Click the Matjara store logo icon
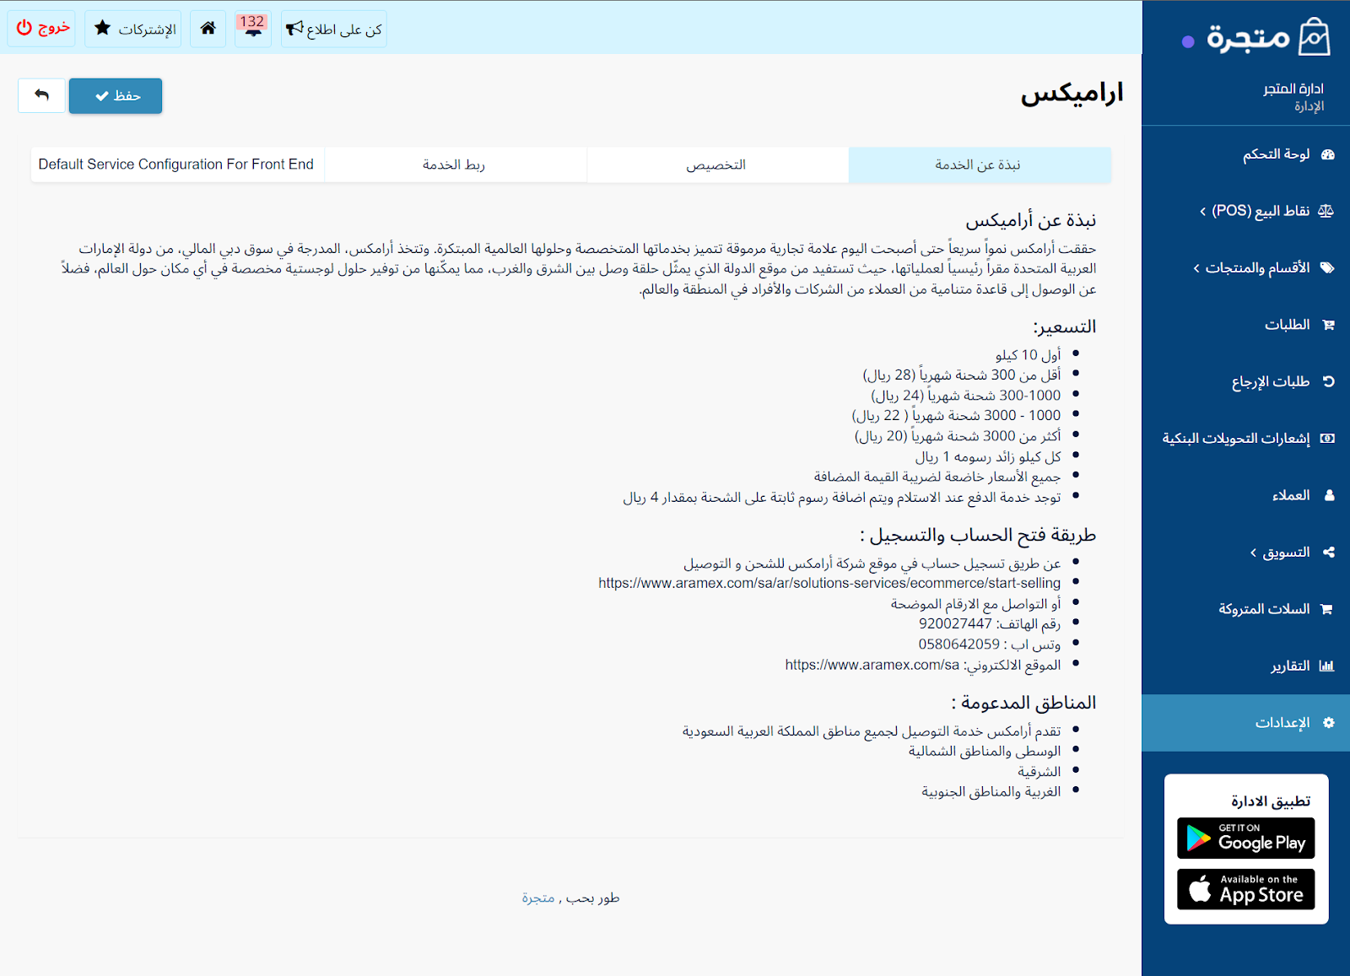This screenshot has width=1350, height=976. coord(1314,37)
